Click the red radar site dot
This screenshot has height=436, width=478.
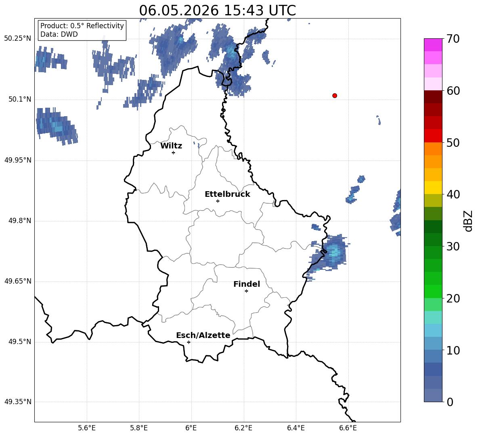[x=335, y=96]
